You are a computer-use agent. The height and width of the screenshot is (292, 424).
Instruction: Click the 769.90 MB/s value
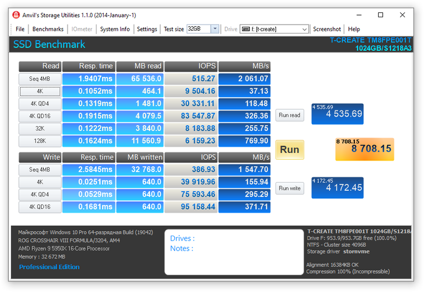[x=244, y=141]
